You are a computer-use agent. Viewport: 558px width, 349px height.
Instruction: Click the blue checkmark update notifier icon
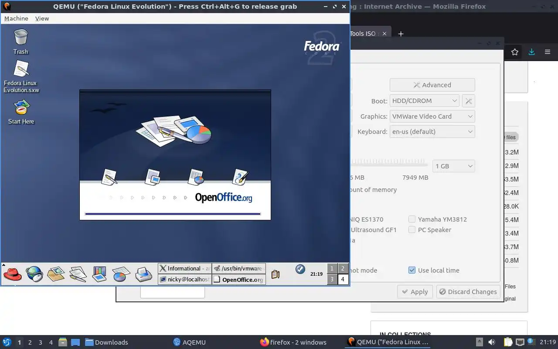(x=300, y=269)
